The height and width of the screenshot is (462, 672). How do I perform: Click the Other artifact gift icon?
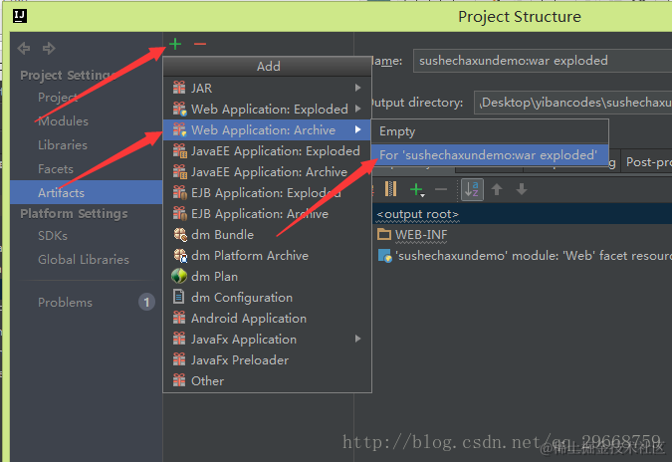point(179,380)
